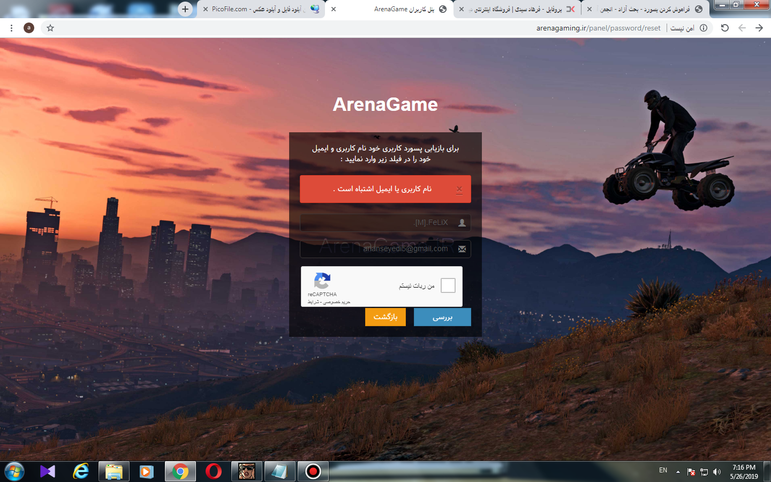Check the reCAPTCHA "I'm not a robot" box

point(448,285)
